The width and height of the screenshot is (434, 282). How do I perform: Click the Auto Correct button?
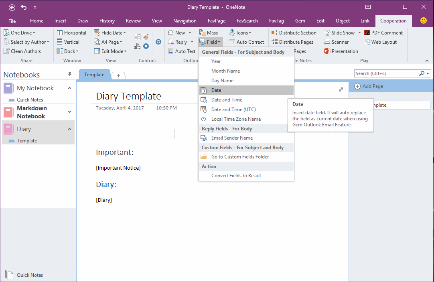246,42
